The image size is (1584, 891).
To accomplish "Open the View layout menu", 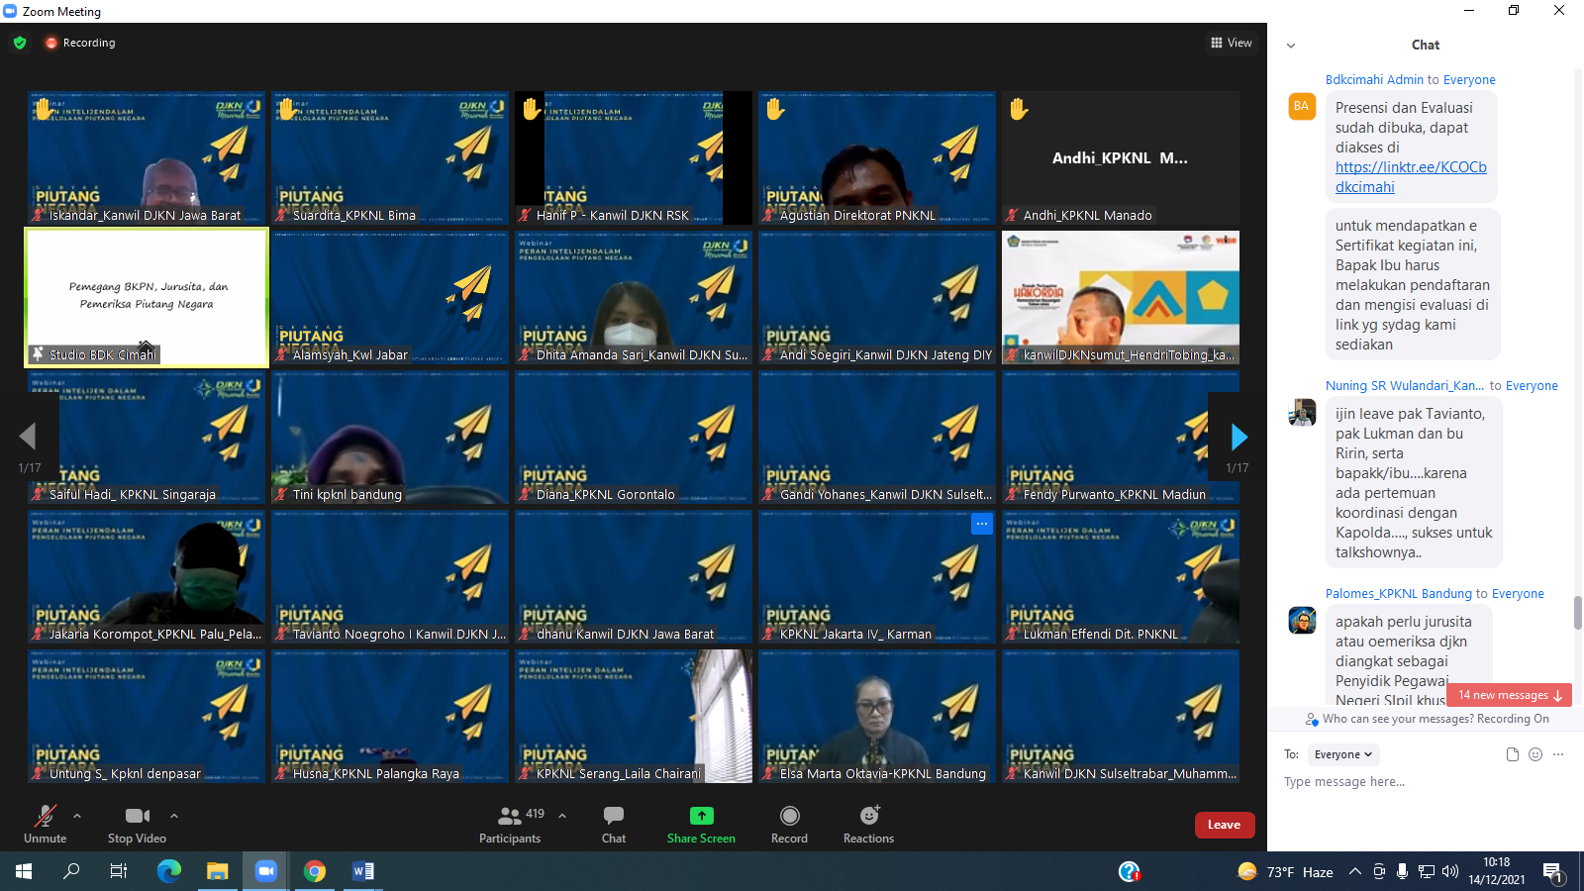I will click(x=1231, y=43).
